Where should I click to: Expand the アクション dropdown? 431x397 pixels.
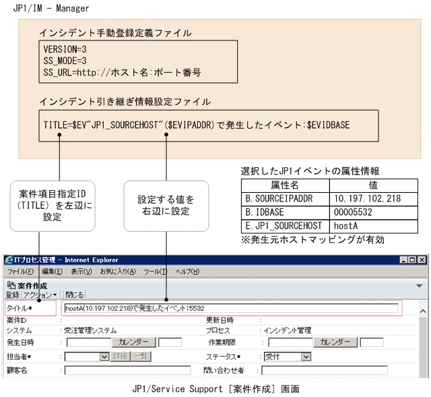tap(40, 295)
